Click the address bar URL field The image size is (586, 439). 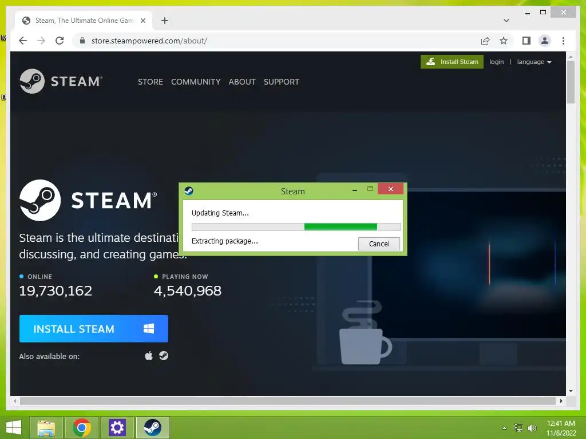[x=276, y=41]
